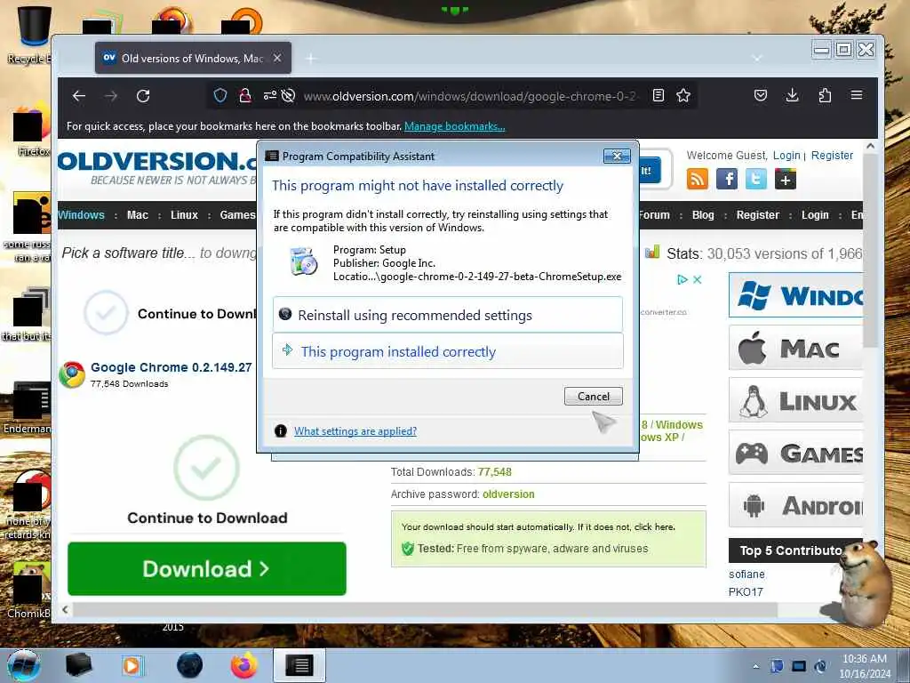Open the Android category banner in sidebar

pos(795,505)
